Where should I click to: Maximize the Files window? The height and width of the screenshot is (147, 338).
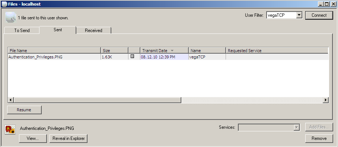pyautogui.click(x=327, y=4)
